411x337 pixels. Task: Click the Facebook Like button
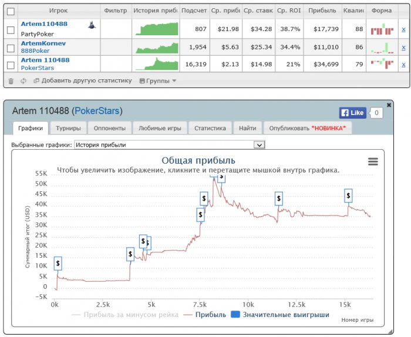coord(352,113)
